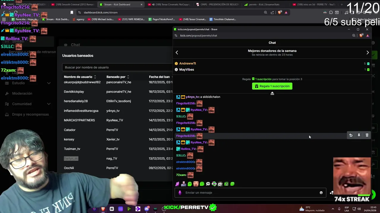The height and width of the screenshot is (213, 380).
Task: Open Timothée Chalamet bookmark
Action: click(x=223, y=19)
